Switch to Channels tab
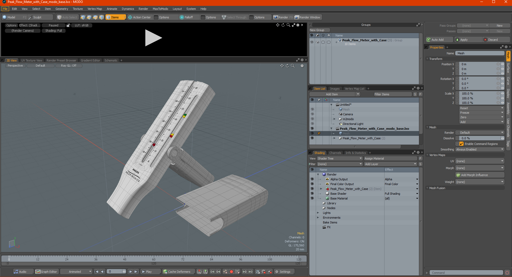 click(x=335, y=153)
